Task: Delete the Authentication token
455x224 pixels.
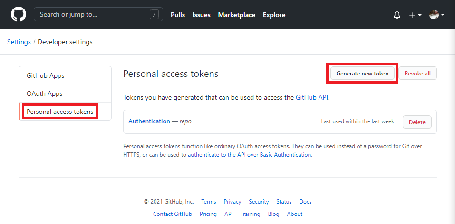Action: coord(417,122)
